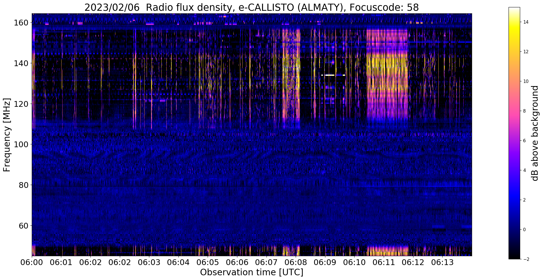Click the colorbar tick label 10
The height and width of the screenshot is (280, 543).
[x=526, y=81]
